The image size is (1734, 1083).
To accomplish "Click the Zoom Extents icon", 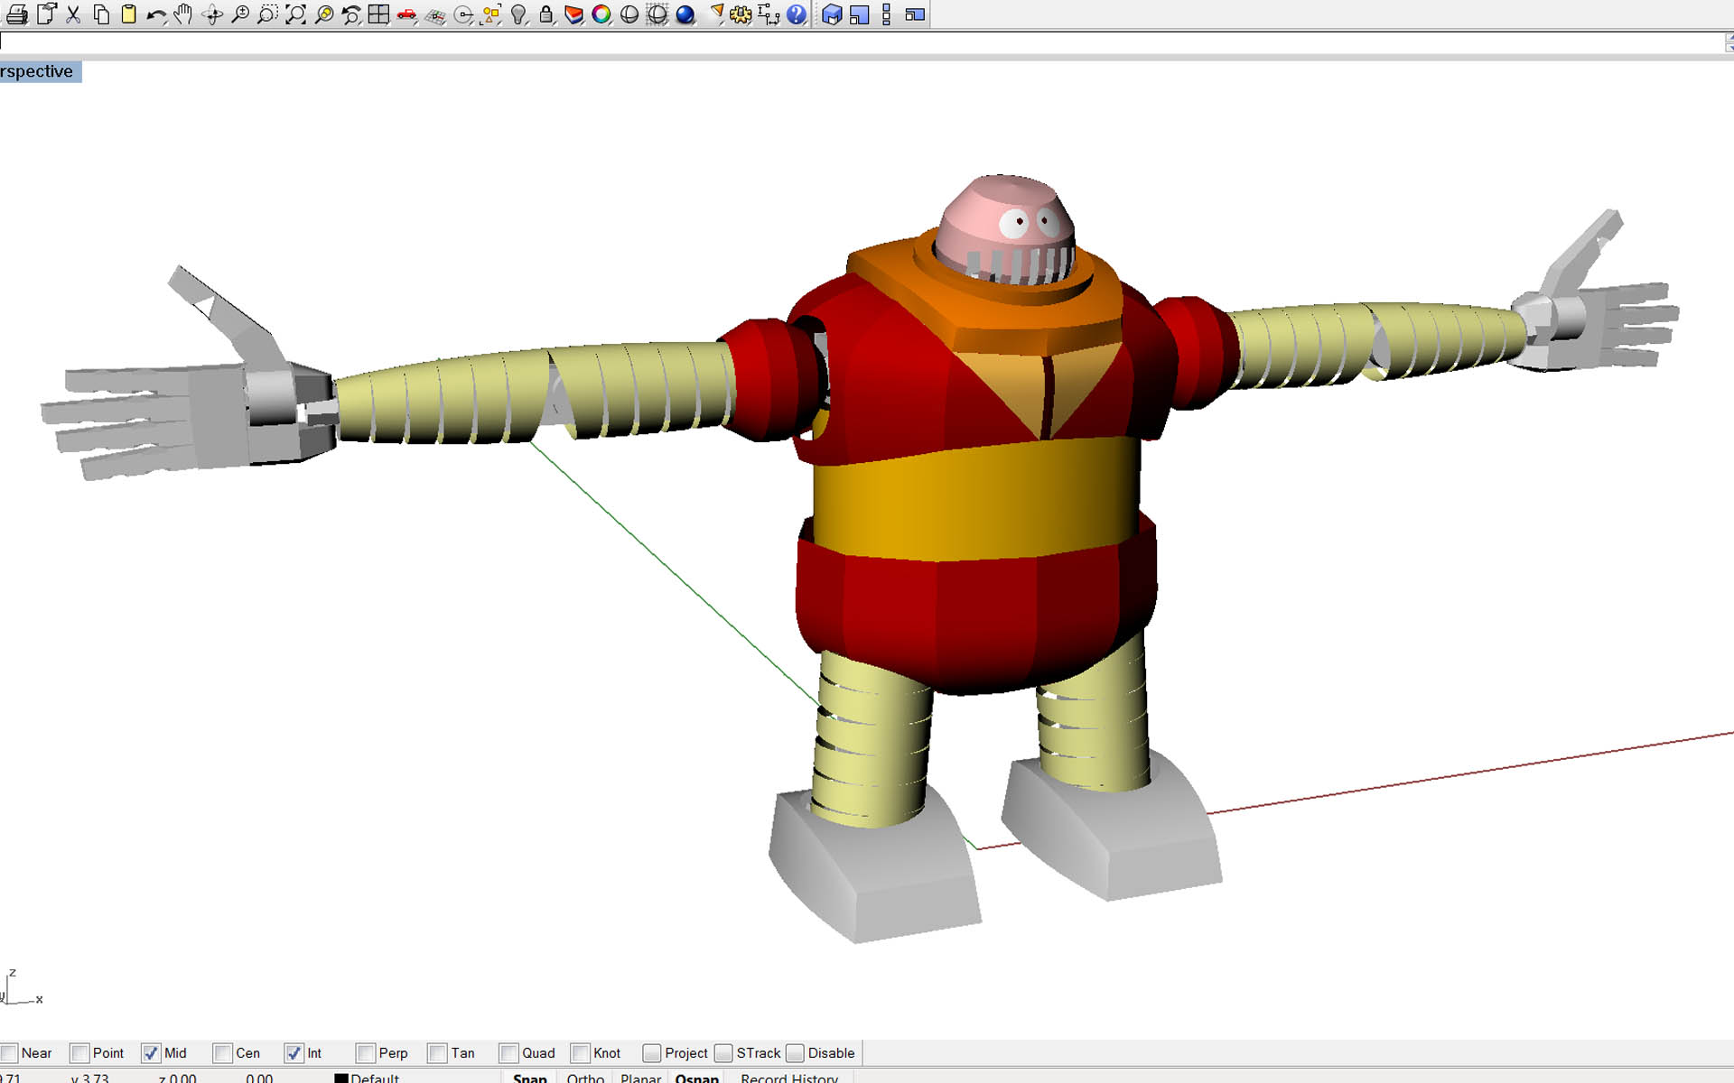I will (x=295, y=14).
